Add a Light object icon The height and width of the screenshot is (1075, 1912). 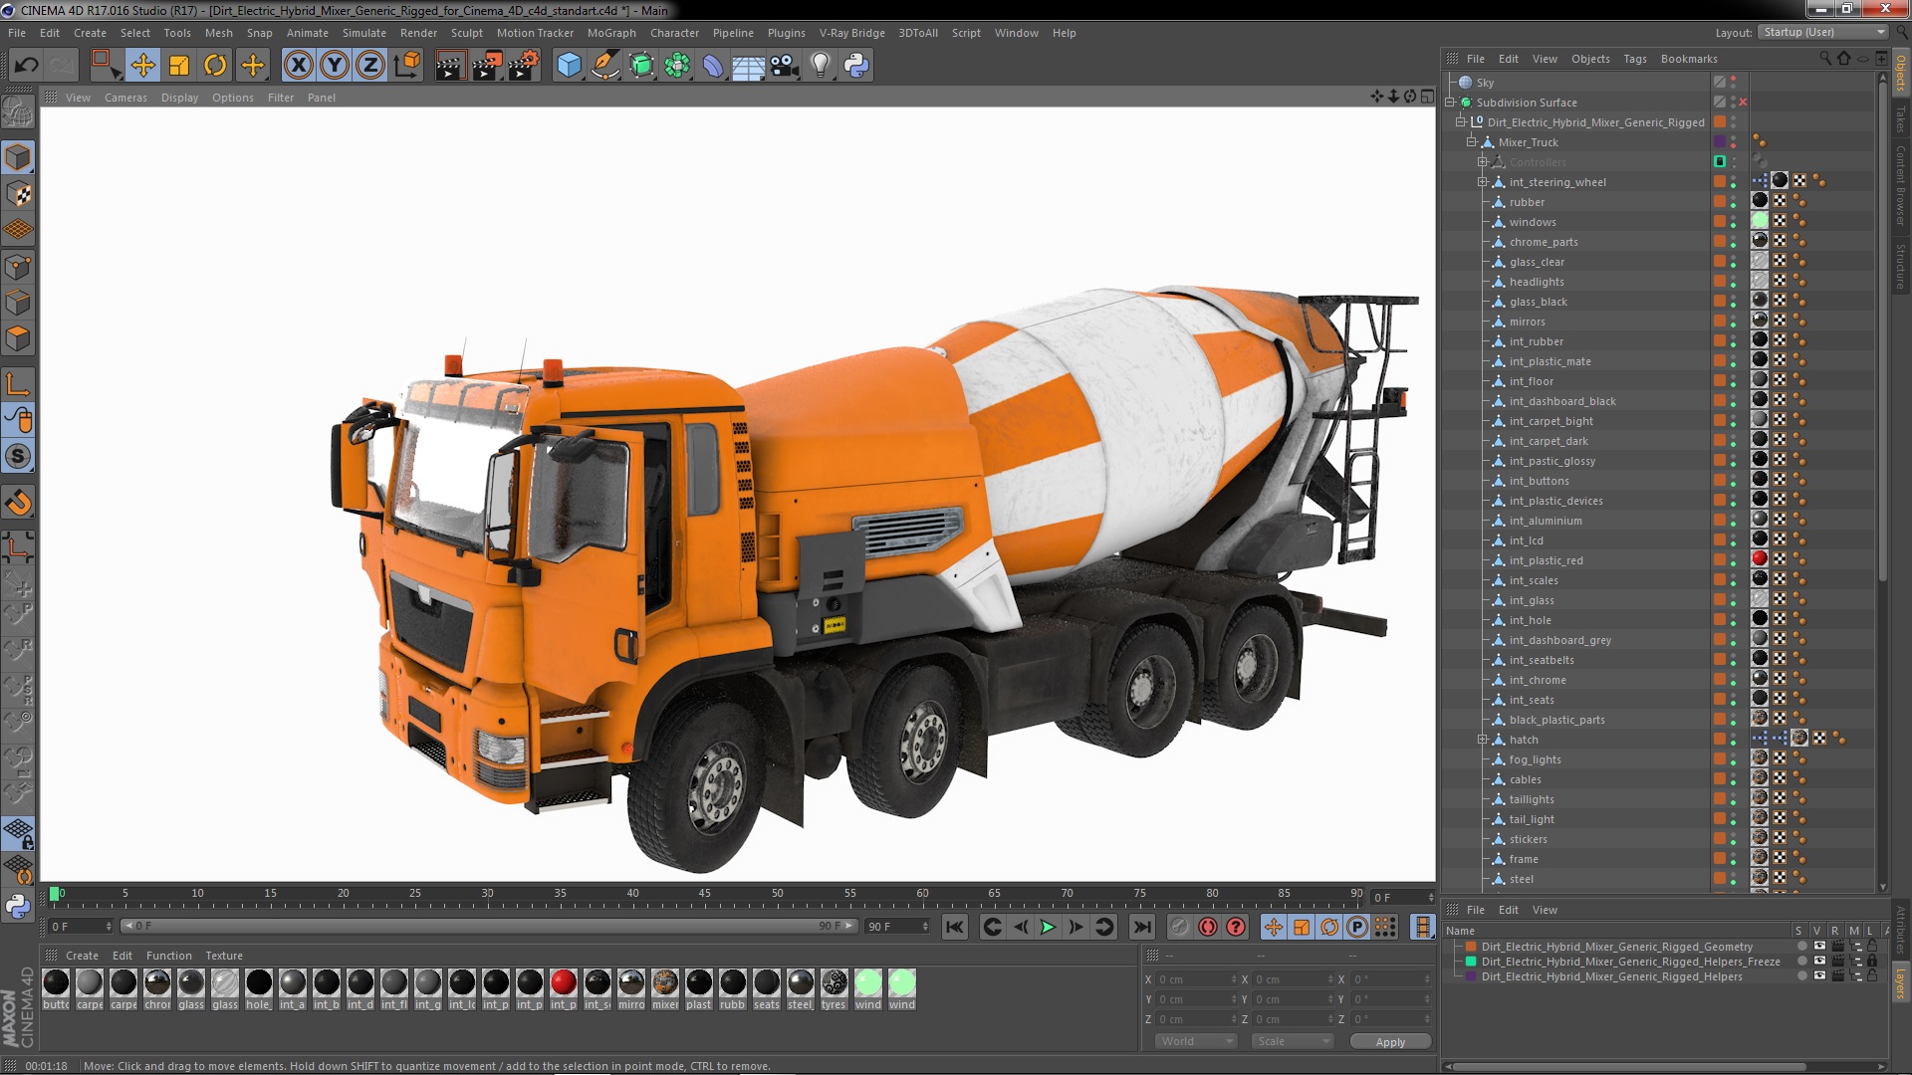820,66
